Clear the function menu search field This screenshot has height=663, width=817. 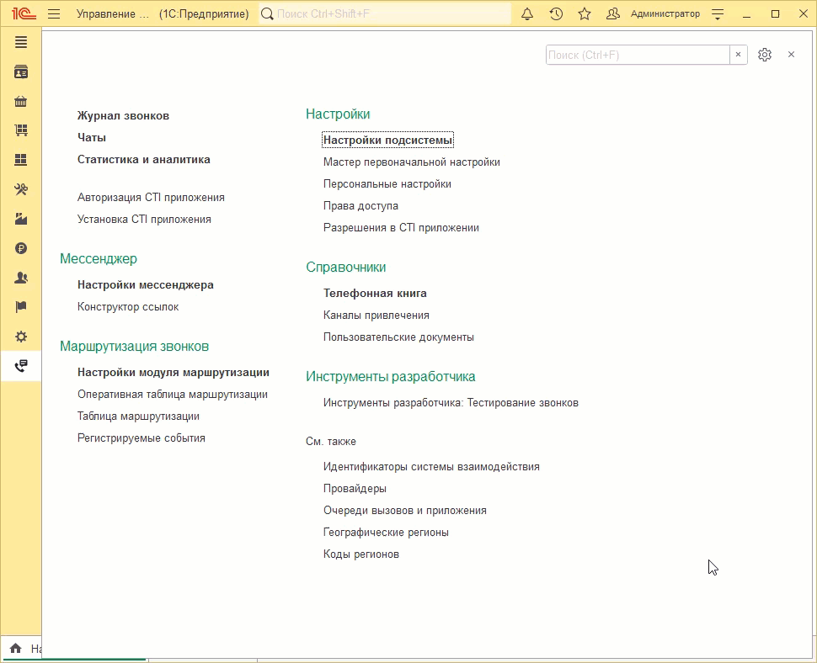(x=739, y=55)
